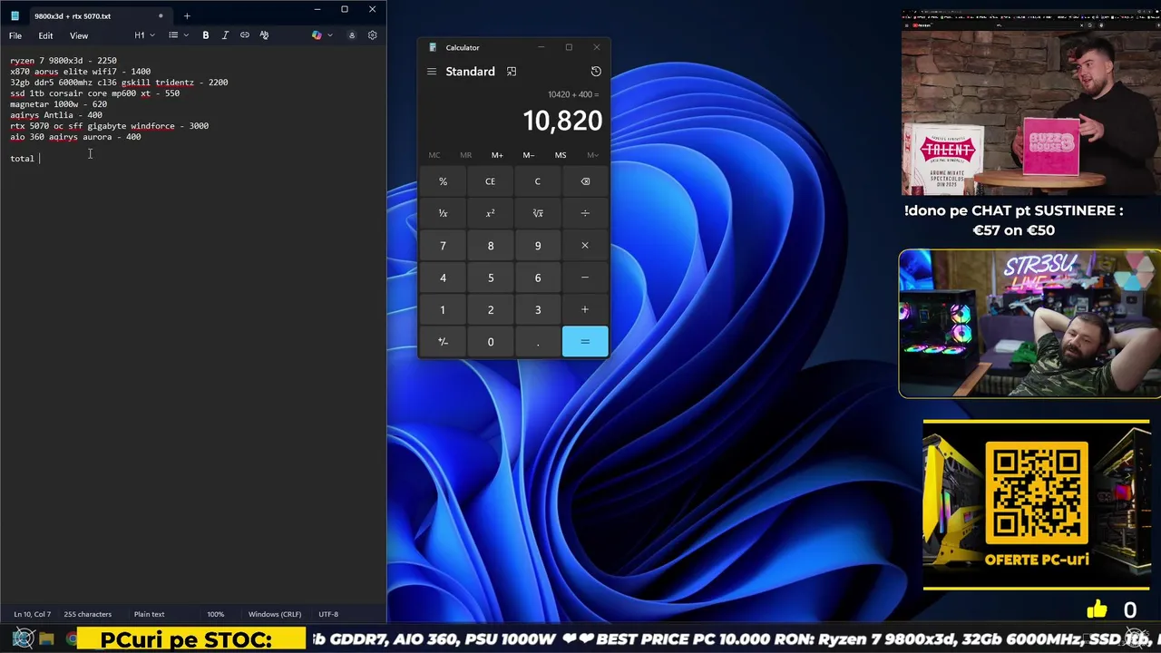Click the 'ryzen 7 9800x3d - 2250' line
Image resolution: width=1161 pixels, height=653 pixels.
click(63, 61)
